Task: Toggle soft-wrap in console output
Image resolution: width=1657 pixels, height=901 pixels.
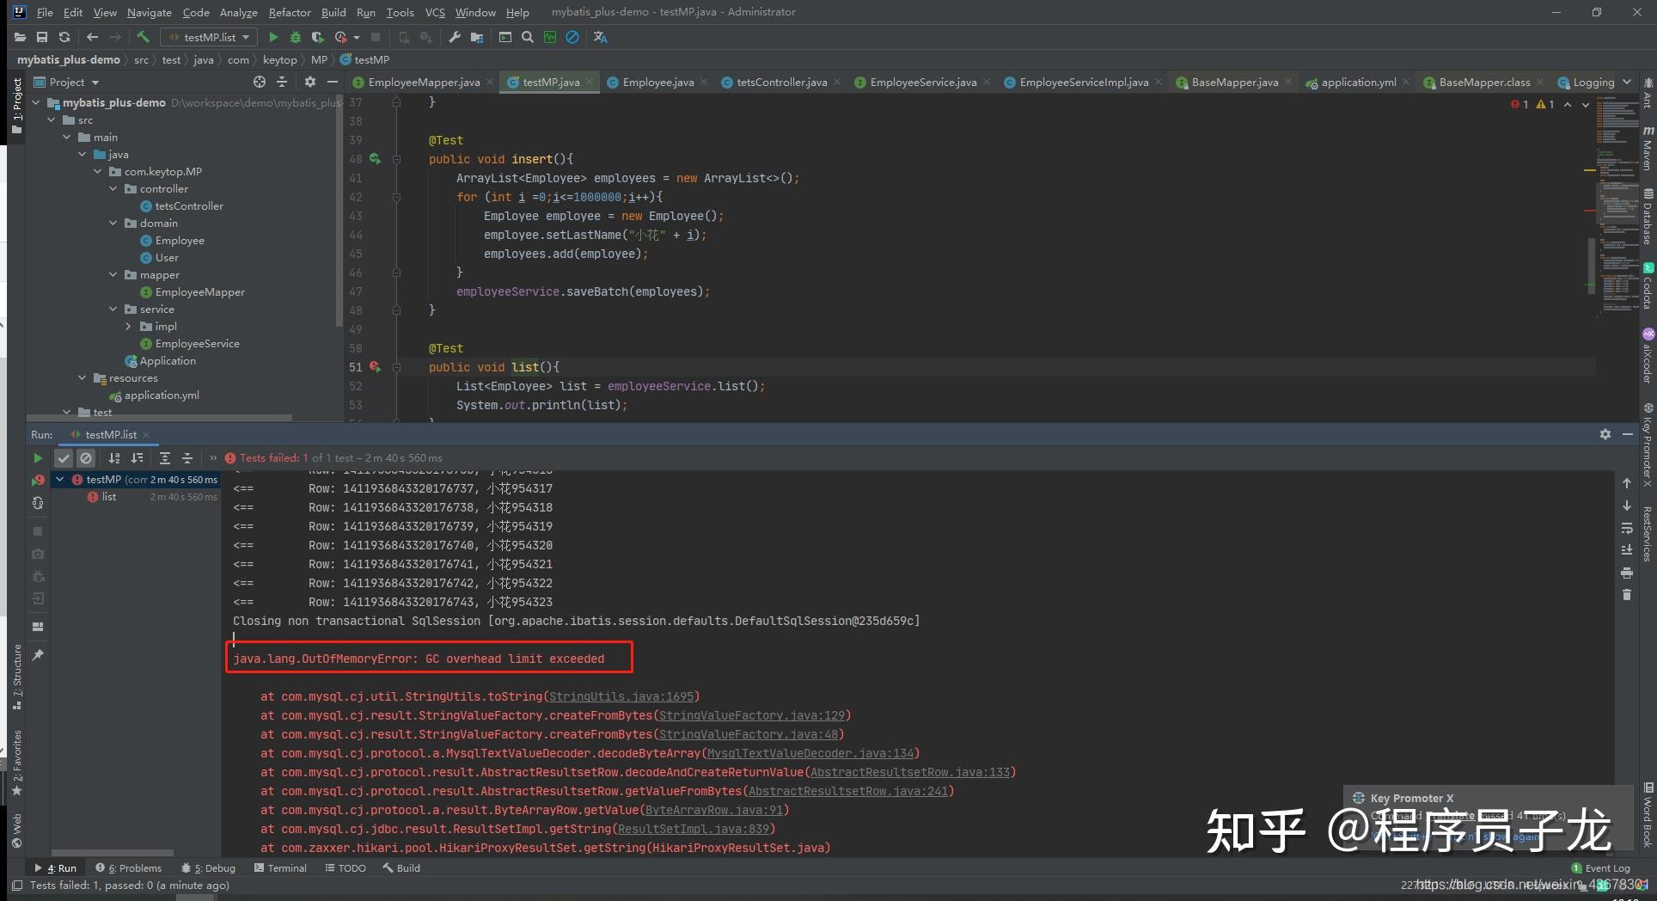Action: [1626, 528]
